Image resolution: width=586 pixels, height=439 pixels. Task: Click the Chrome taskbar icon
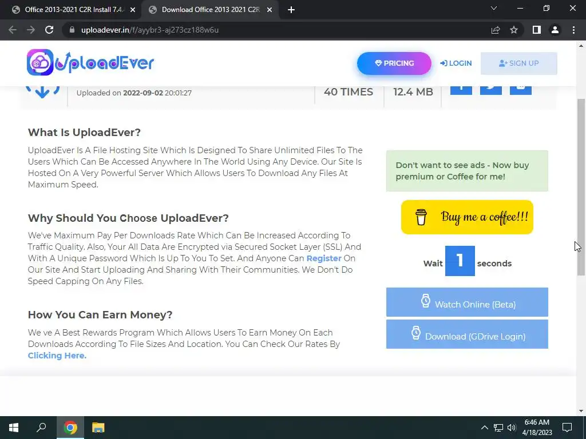point(70,428)
